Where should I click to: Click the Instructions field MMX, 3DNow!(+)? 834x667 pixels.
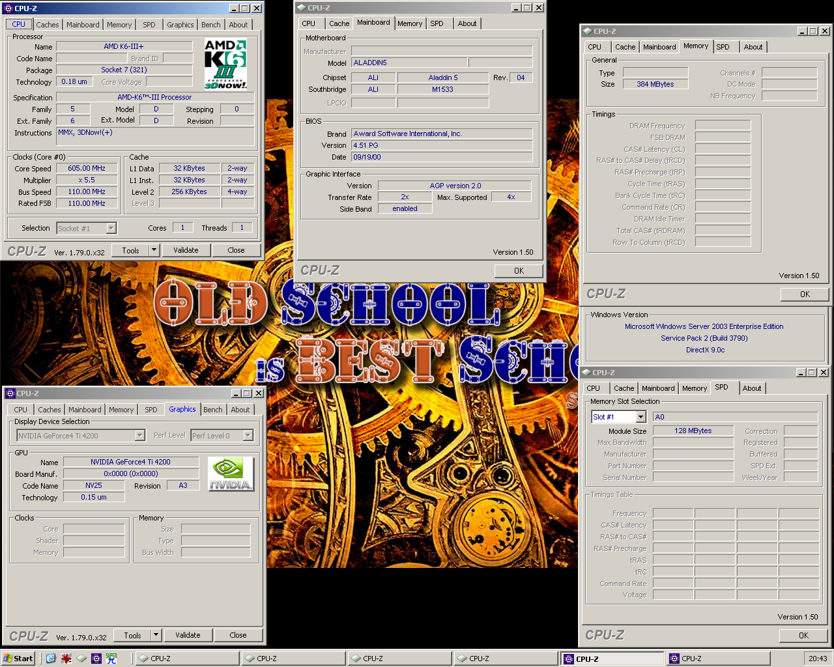(155, 136)
